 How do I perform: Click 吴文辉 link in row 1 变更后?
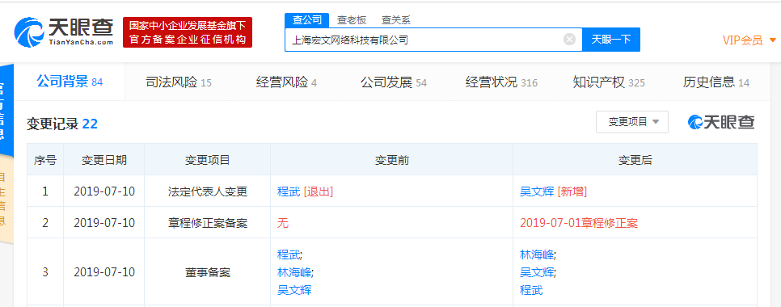point(537,191)
